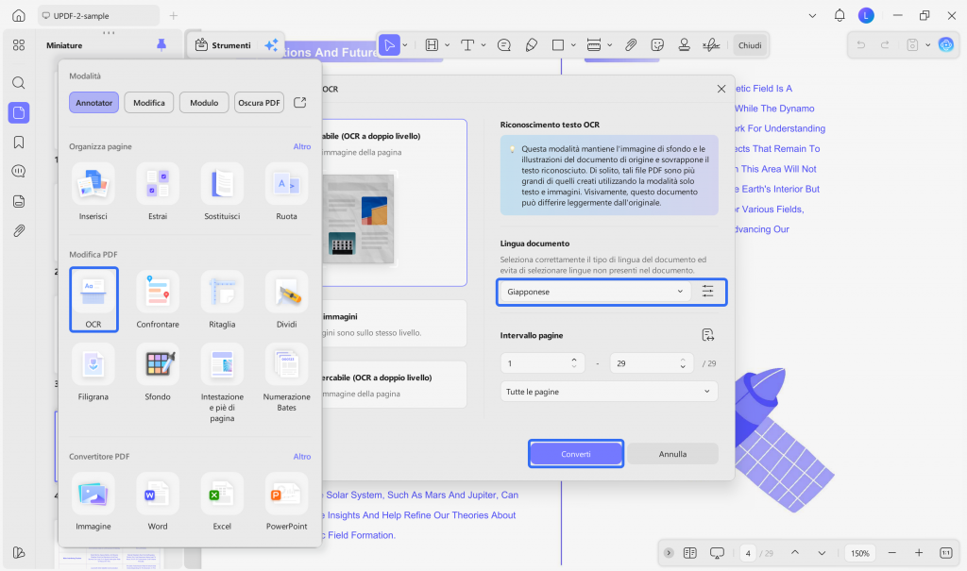Convert PDF to Immagine
The image size is (967, 571).
point(93,501)
